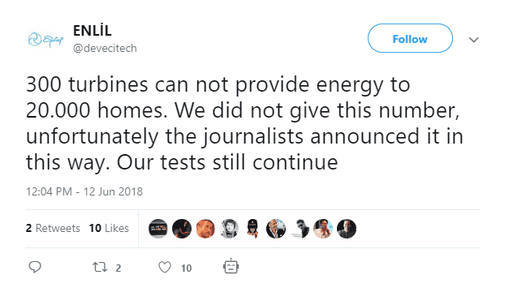
Task: Follow the ENLİL account
Action: 410,38
